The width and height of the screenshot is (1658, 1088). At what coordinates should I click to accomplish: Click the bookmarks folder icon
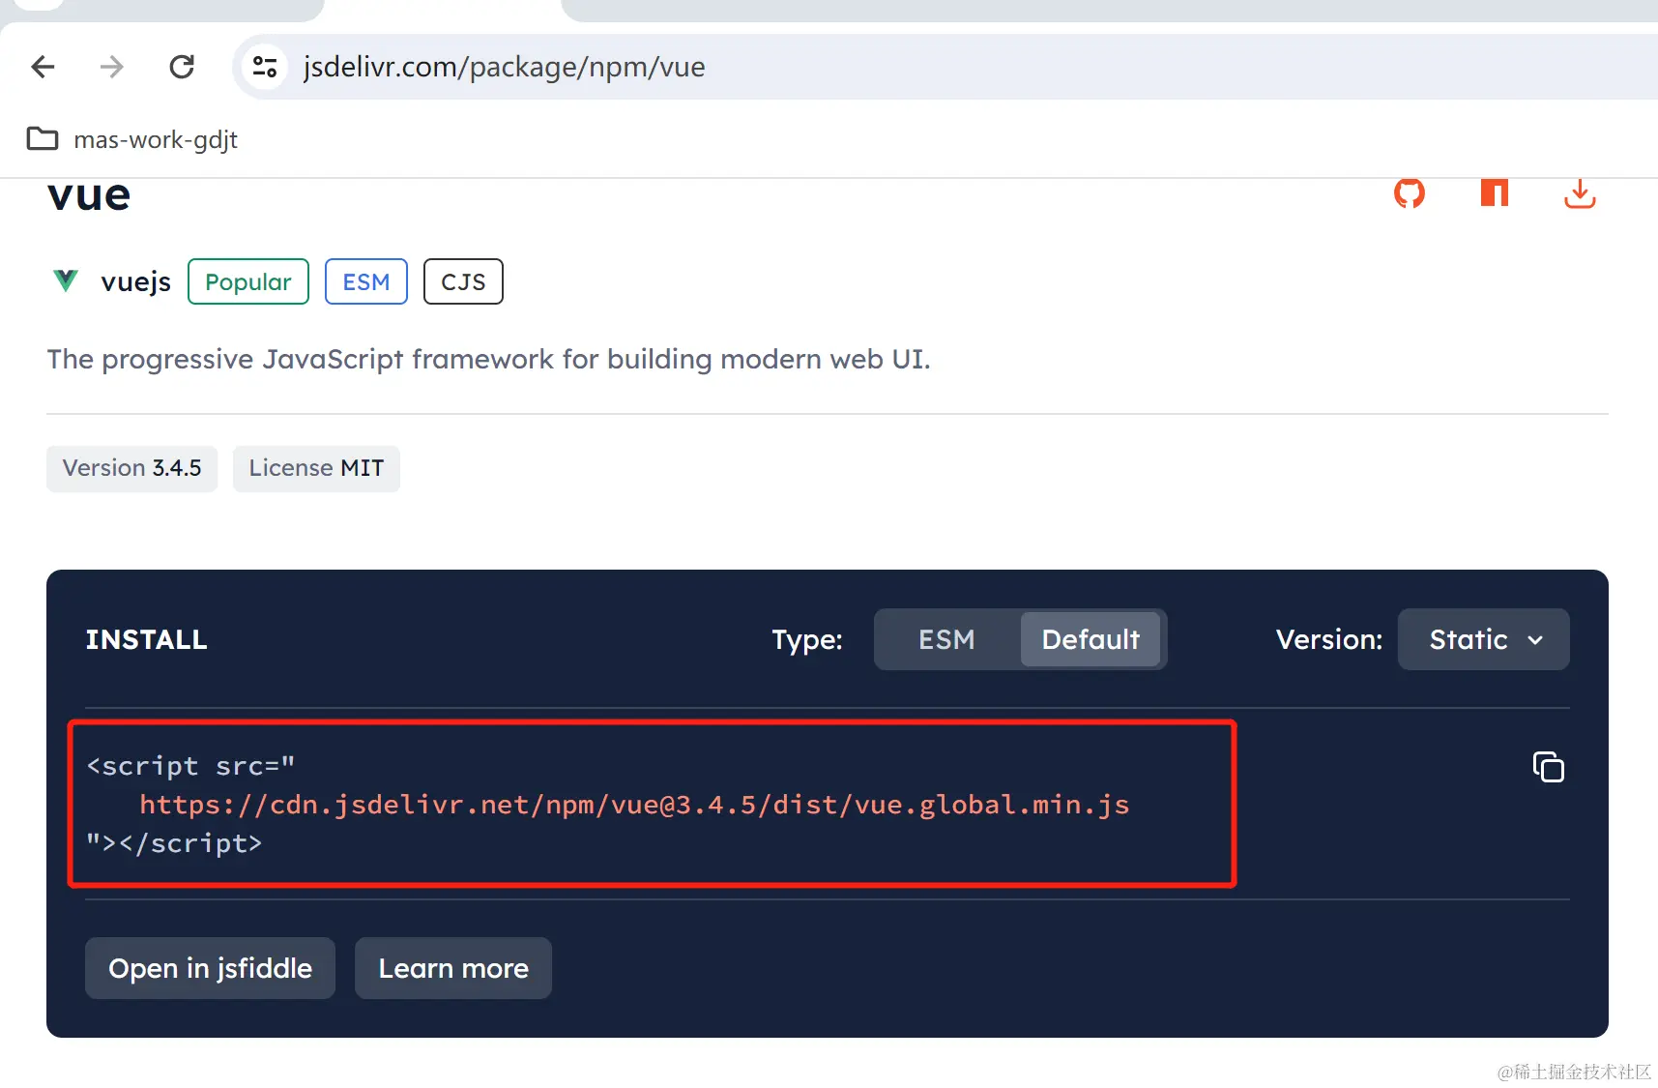(42, 138)
